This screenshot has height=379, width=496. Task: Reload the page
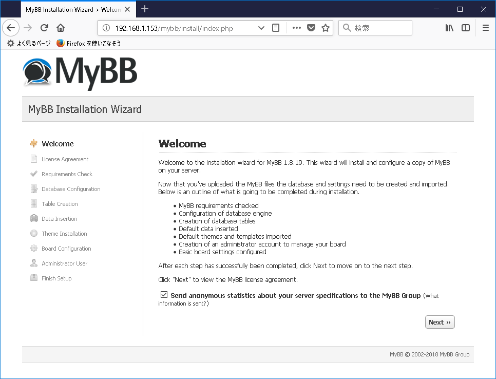(44, 28)
